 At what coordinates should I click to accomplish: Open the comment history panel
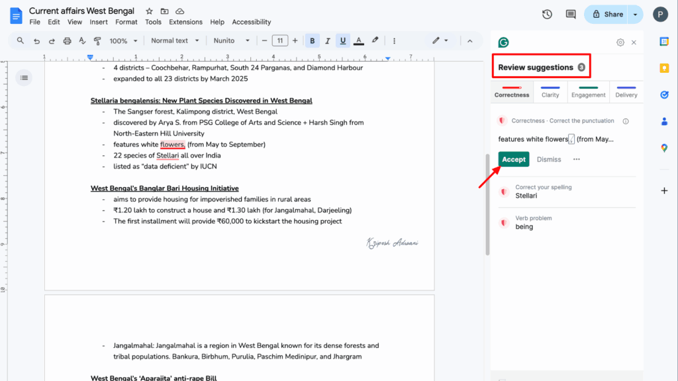pos(570,14)
